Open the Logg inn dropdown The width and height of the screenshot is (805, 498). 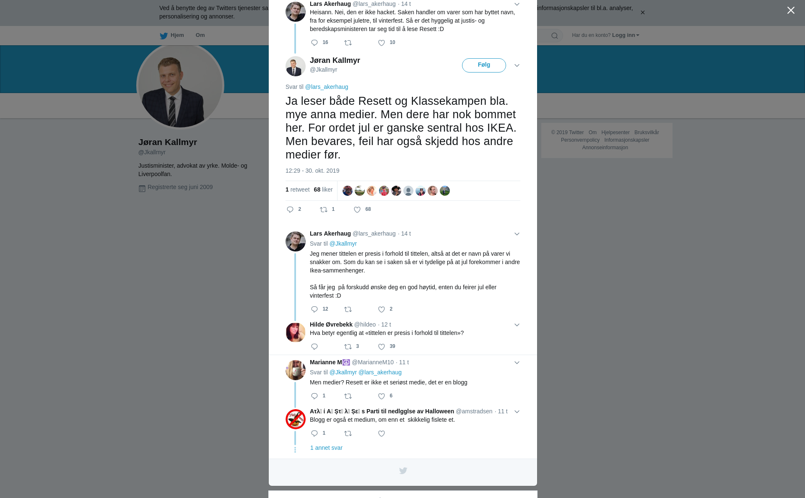626,35
